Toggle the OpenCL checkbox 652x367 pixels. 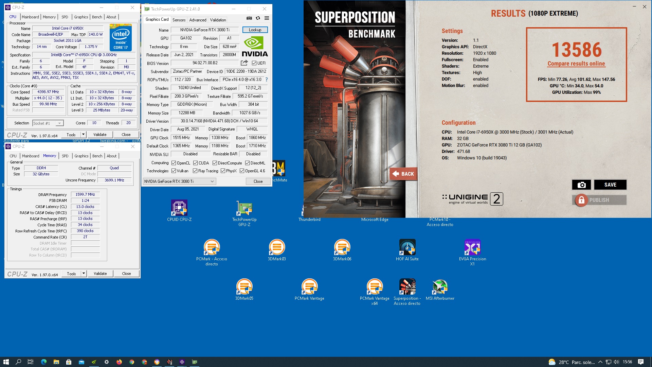click(174, 163)
